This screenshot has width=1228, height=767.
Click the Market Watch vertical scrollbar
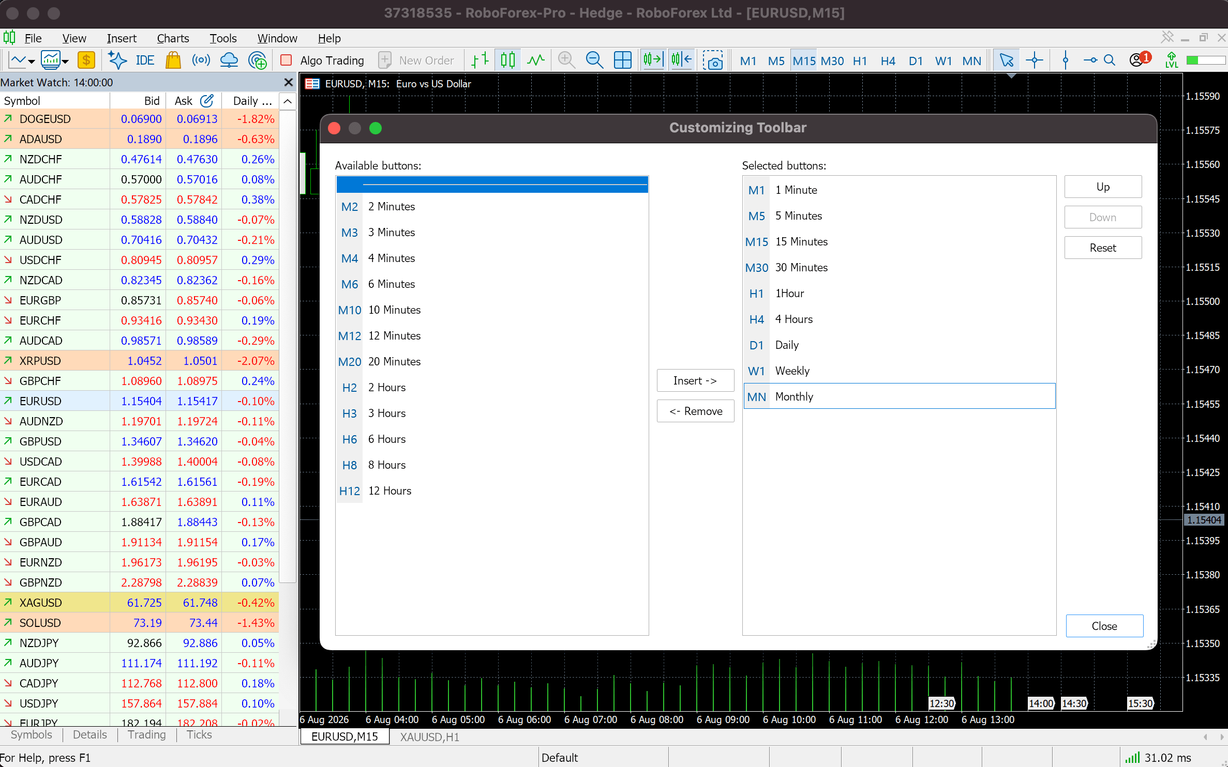tap(288, 346)
